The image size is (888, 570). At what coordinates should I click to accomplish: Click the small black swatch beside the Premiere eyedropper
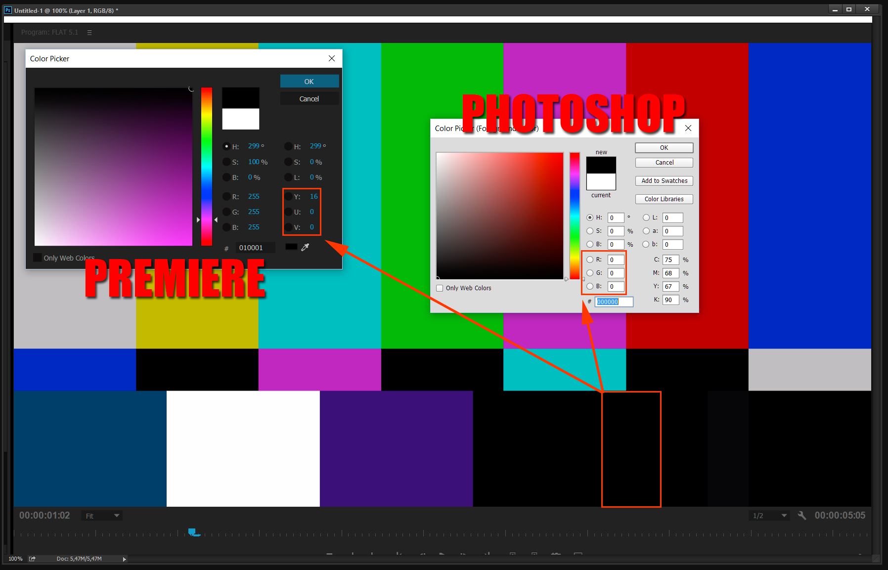[291, 247]
